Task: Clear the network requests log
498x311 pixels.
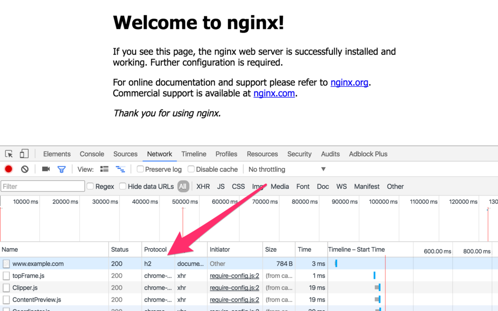Action: coord(24,169)
